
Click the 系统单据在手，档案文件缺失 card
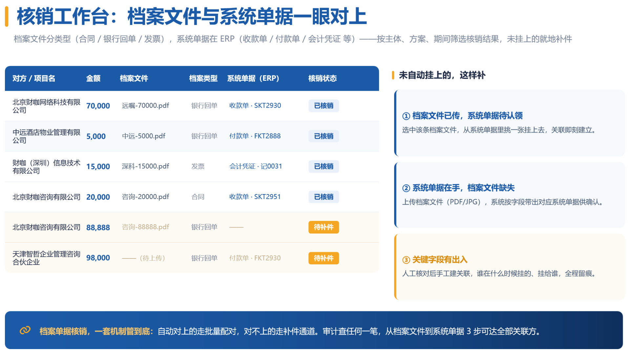(510, 195)
